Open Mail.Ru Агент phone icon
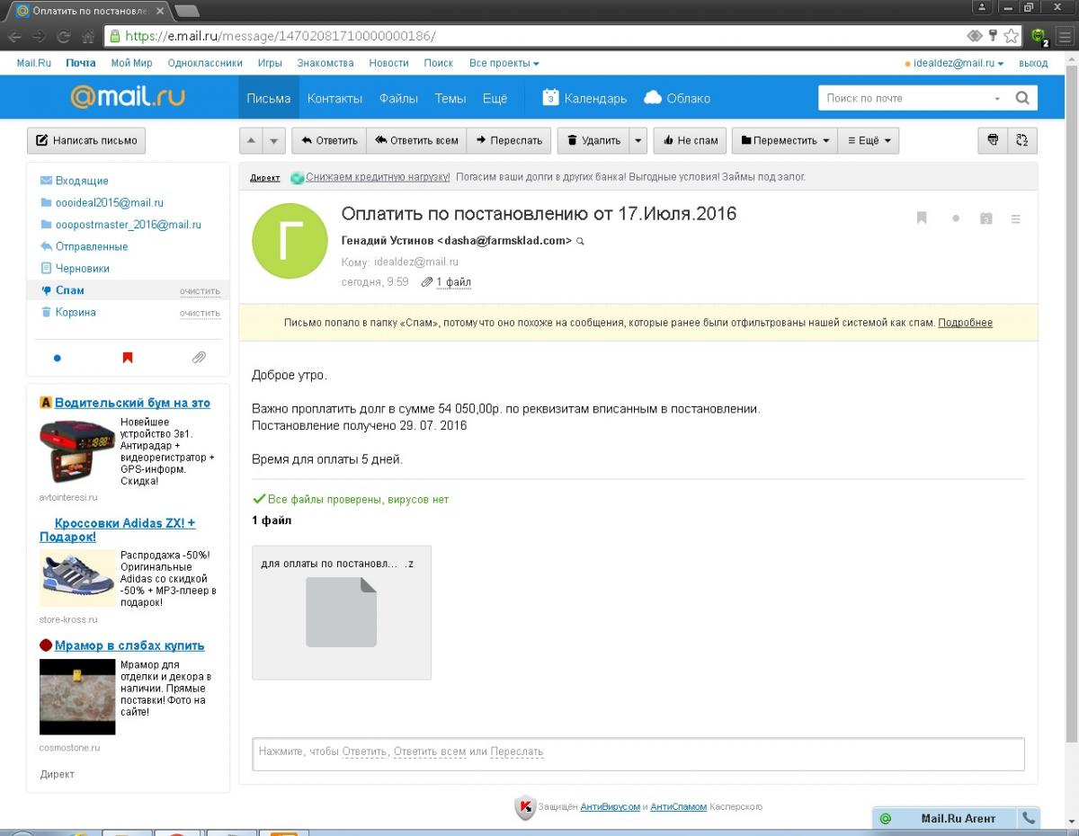Viewport: 1079px width, 836px height. 1029,818
